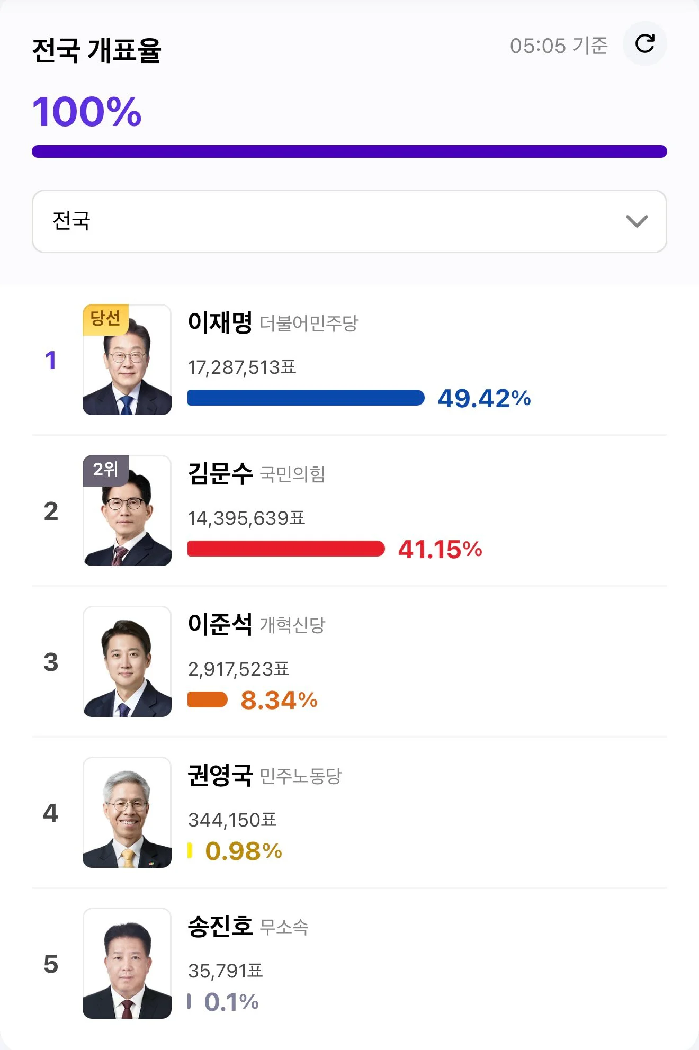Select the 김문수 candidate name
Screen dimensions: 699x1050
click(x=220, y=473)
